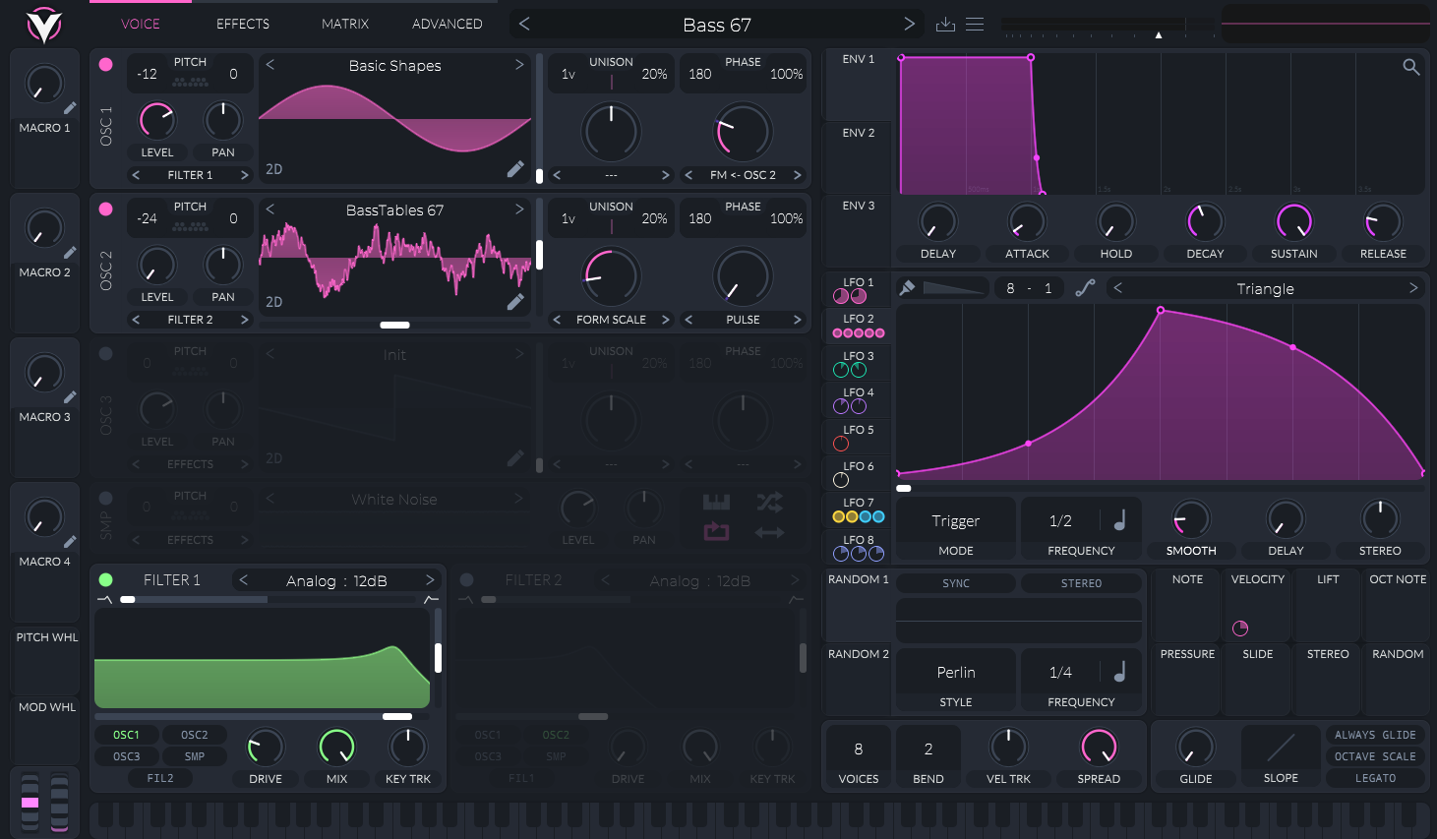Choose next Filter 1 type arrow
Image resolution: width=1437 pixels, height=839 pixels.
[430, 580]
